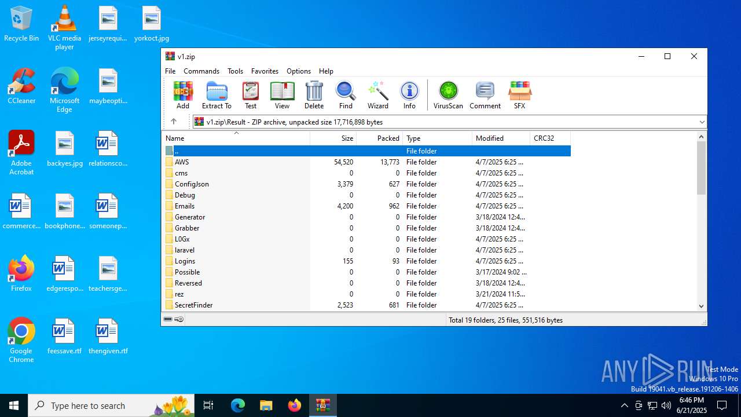Select the Microsoft Edge desktop shortcut
The image size is (741, 417).
click(x=64, y=90)
